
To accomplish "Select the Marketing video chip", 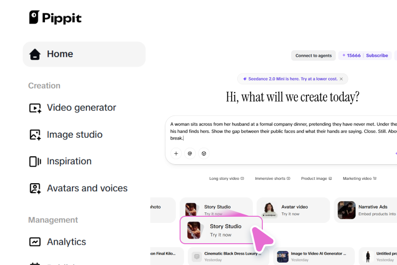I will pos(360,178).
